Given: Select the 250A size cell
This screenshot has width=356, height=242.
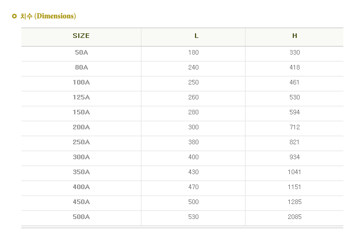Looking at the screenshot, I should pos(81,143).
